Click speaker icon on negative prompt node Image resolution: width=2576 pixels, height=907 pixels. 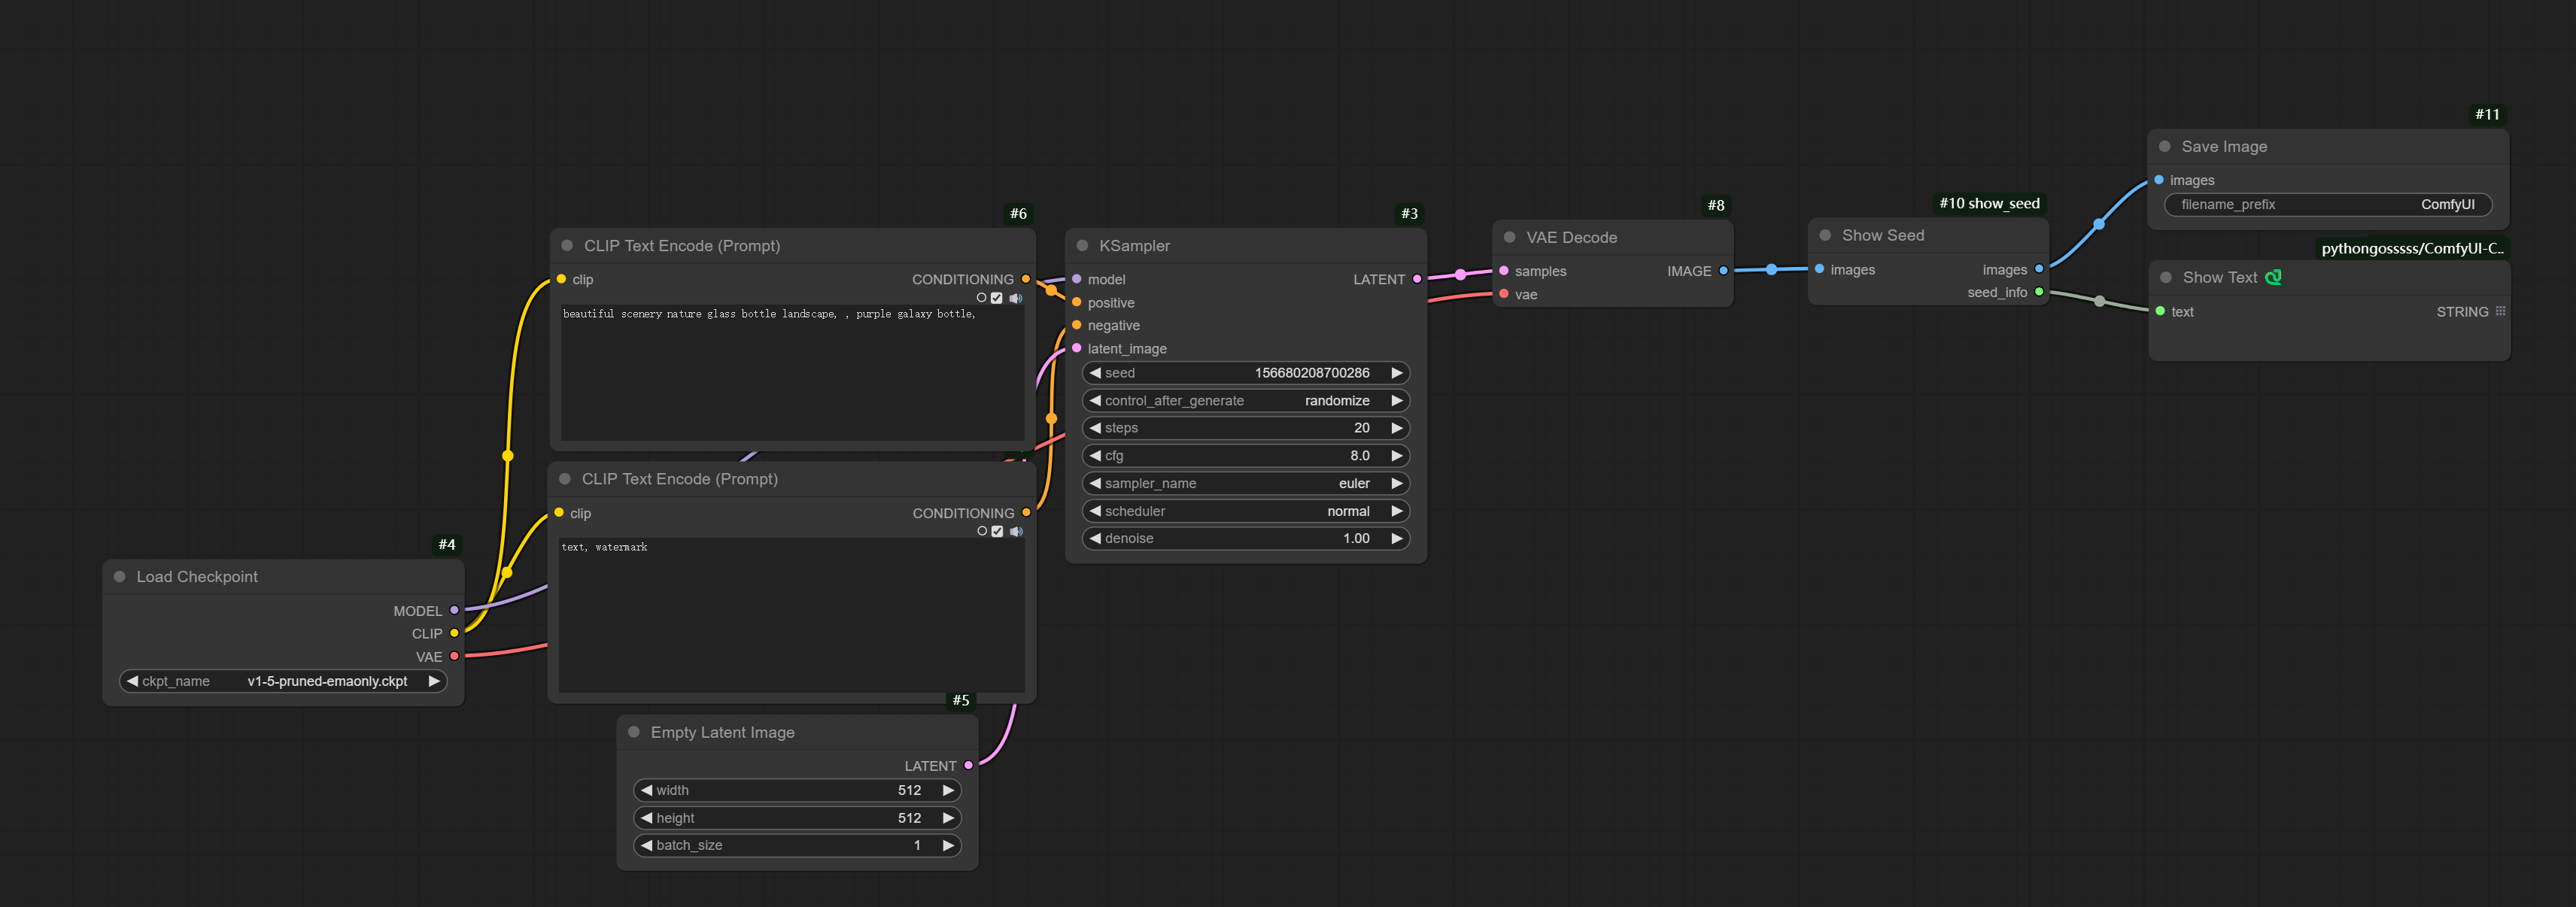click(x=1016, y=532)
